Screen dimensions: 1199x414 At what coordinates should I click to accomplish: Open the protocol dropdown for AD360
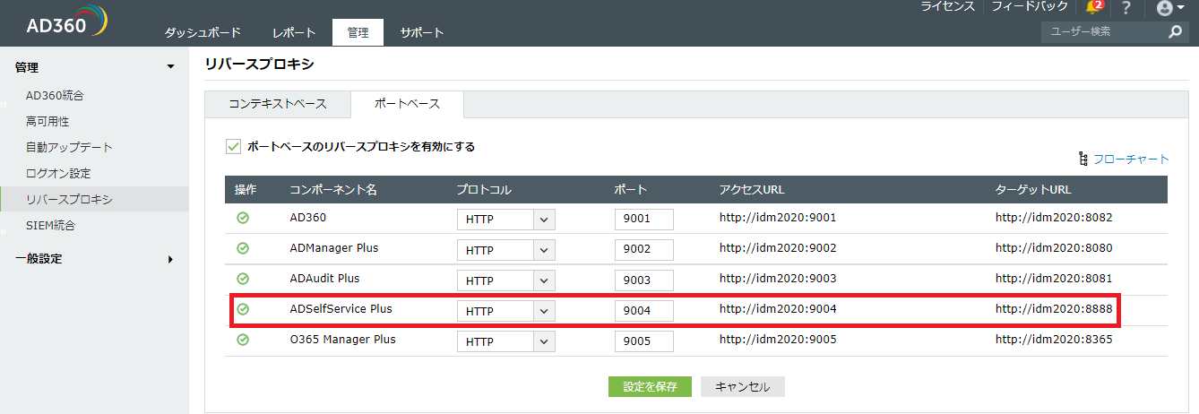pos(506,220)
